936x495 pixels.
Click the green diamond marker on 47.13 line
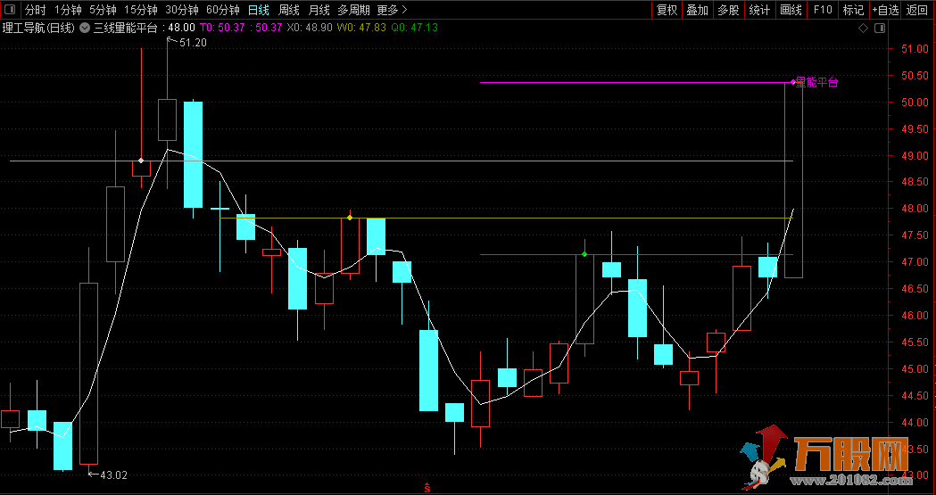(584, 255)
